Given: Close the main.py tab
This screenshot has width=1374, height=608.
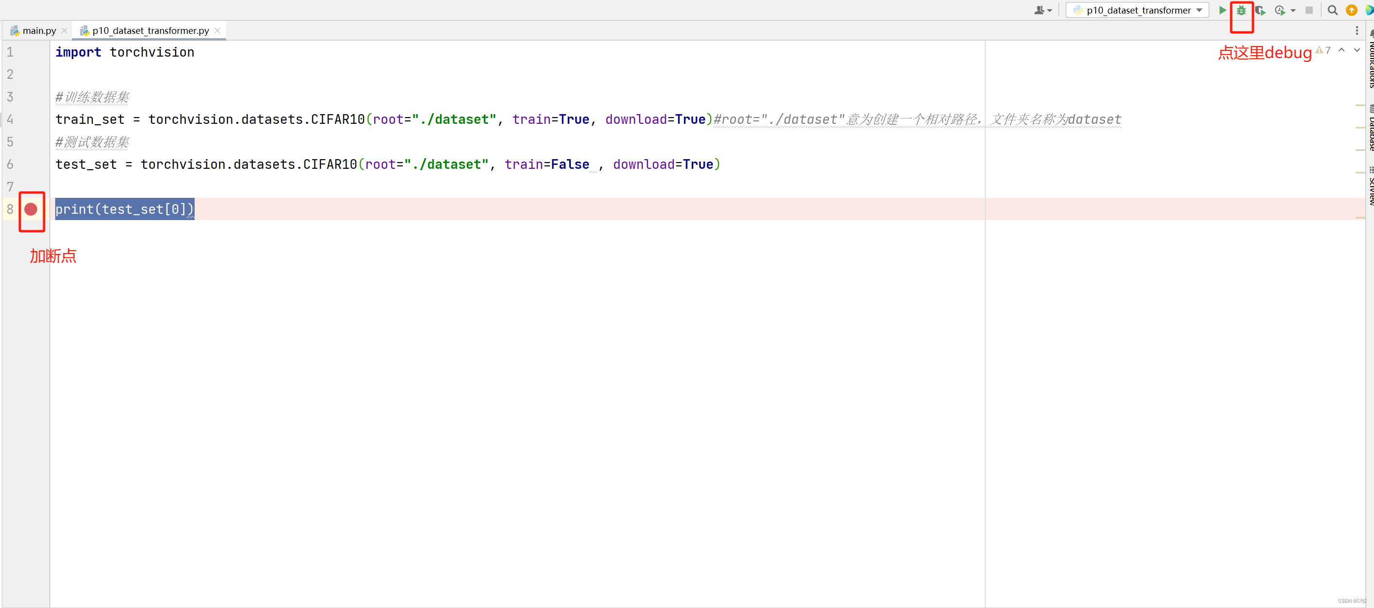Looking at the screenshot, I should 64,31.
